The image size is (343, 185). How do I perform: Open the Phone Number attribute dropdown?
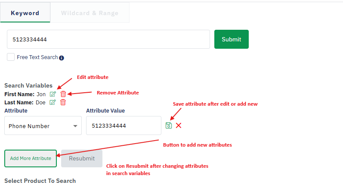coord(43,126)
